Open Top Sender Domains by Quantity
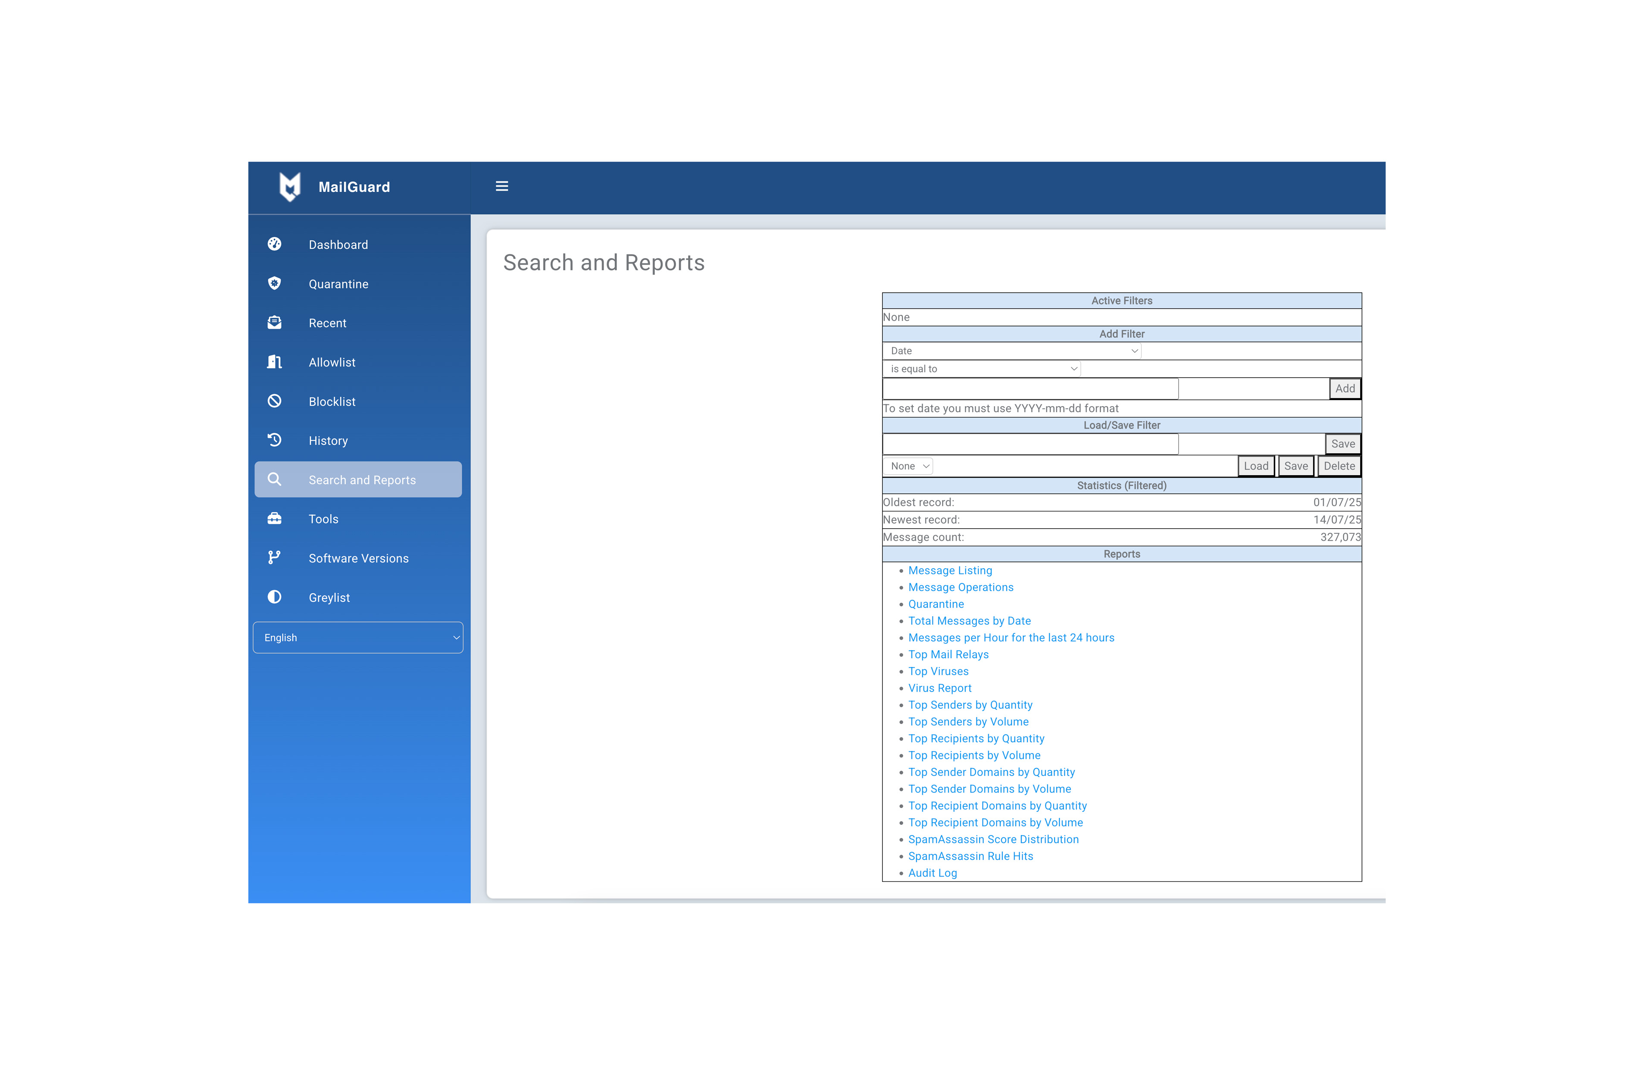The image size is (1634, 1065). [x=991, y=773]
